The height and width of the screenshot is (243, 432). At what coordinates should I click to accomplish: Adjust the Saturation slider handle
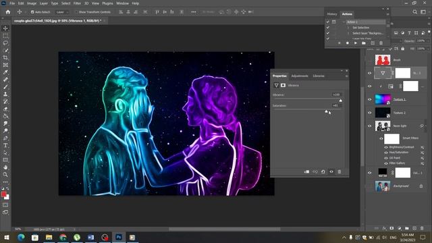pos(326,111)
